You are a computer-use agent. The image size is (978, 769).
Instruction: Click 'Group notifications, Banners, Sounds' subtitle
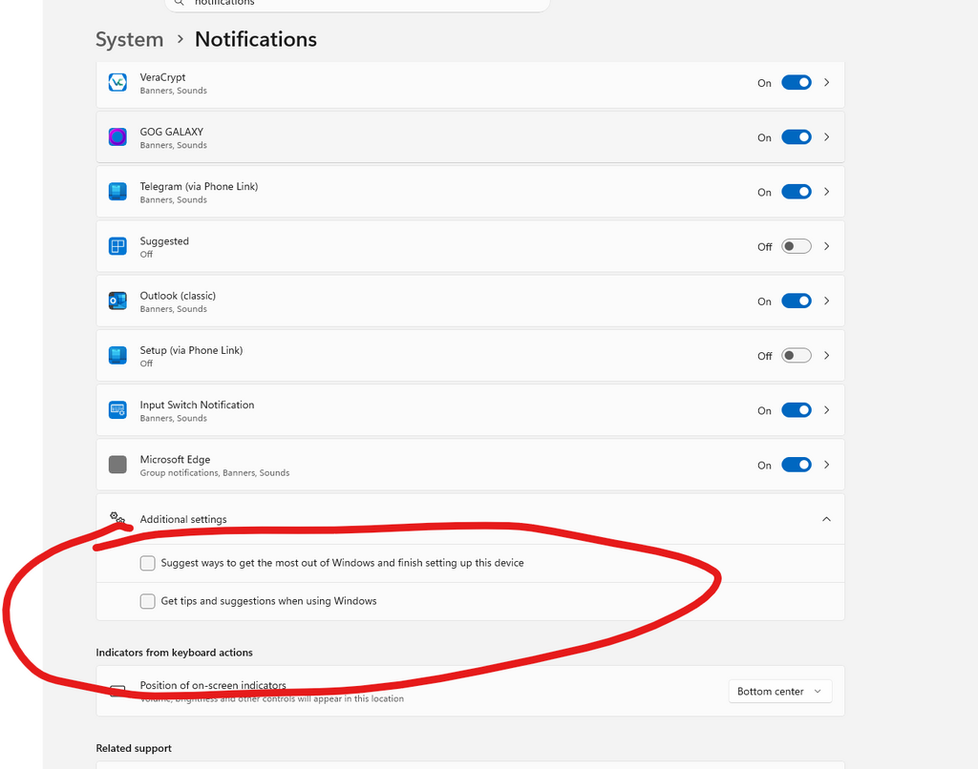tap(215, 473)
